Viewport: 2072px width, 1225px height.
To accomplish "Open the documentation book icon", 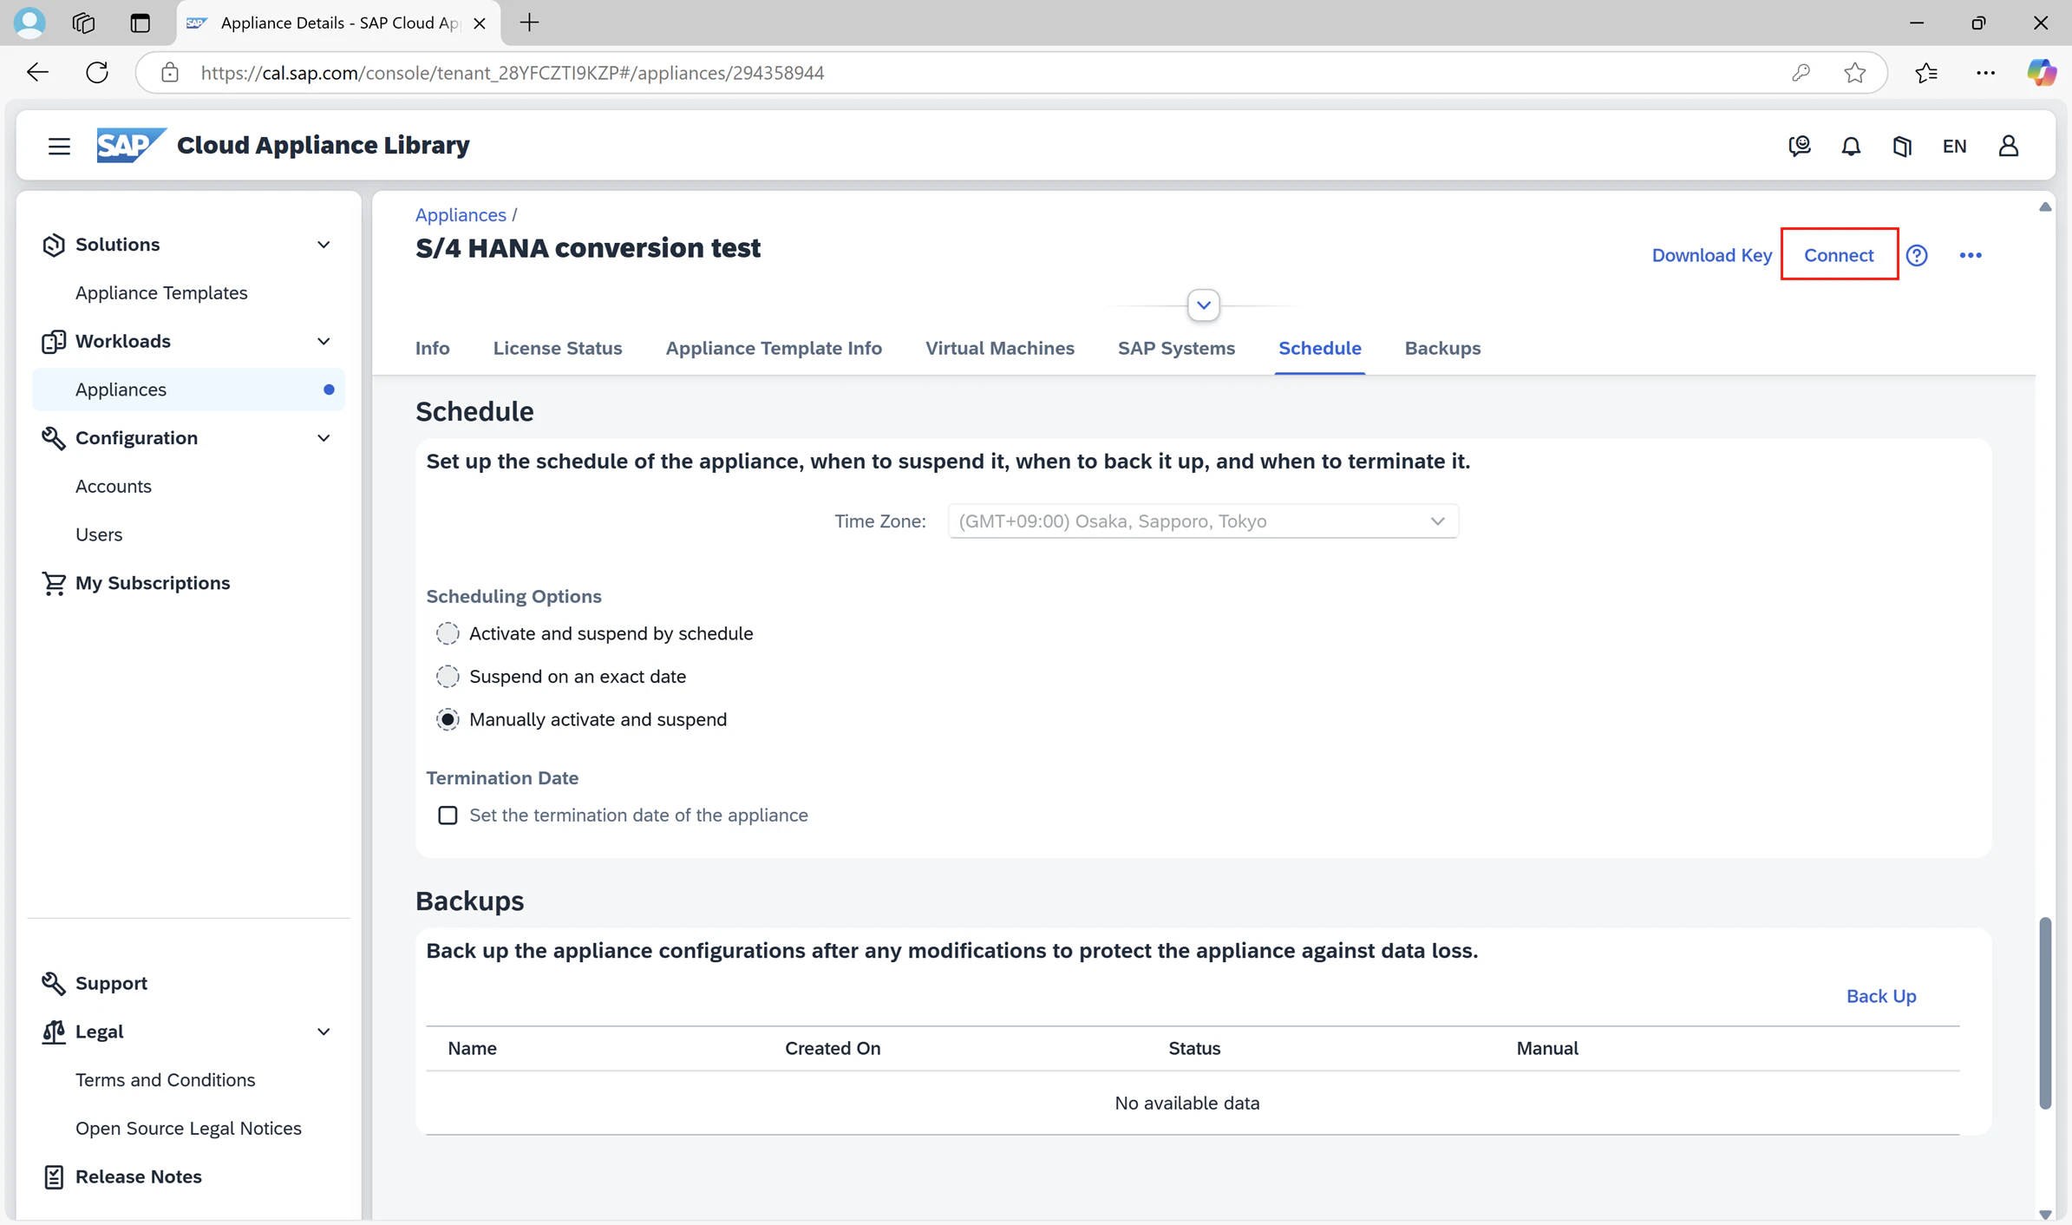I will (1902, 146).
